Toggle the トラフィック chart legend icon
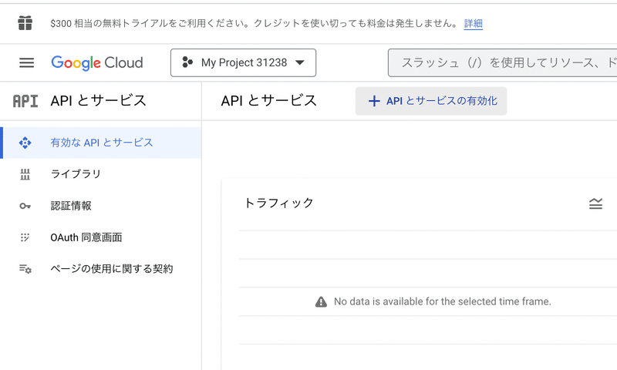This screenshot has height=370, width=617. (x=595, y=203)
